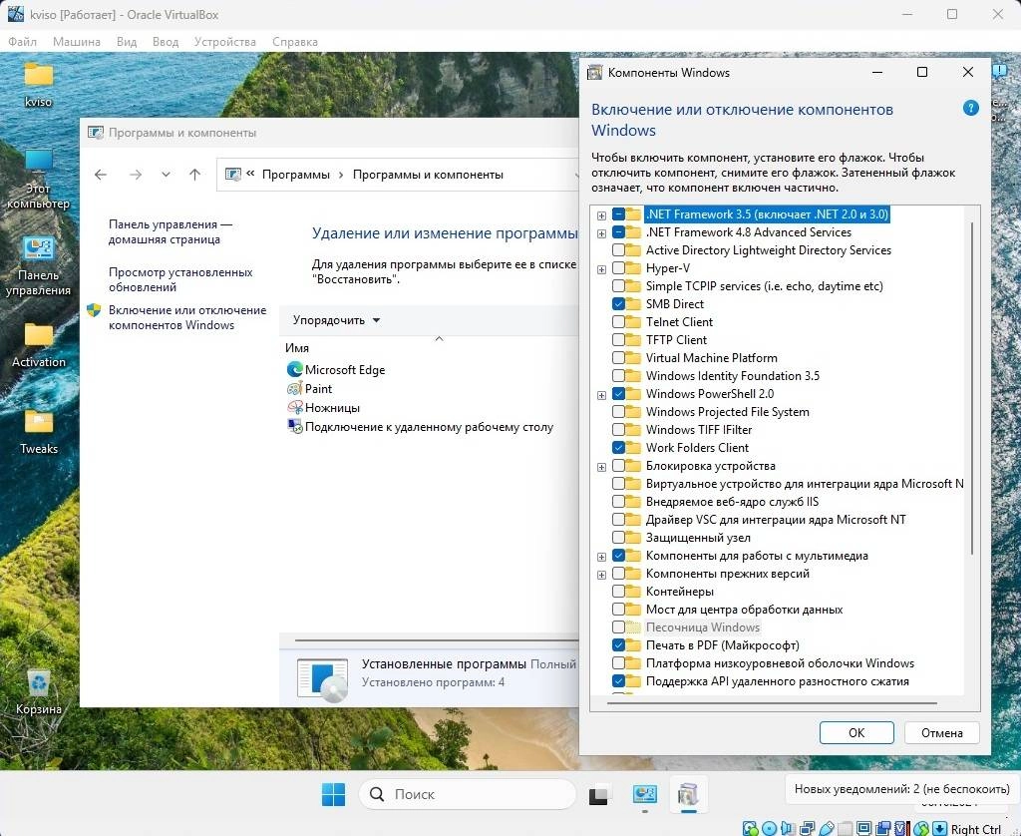Expand the Компоненты прежних версий node
This screenshot has height=836, width=1021.
tap(601, 575)
